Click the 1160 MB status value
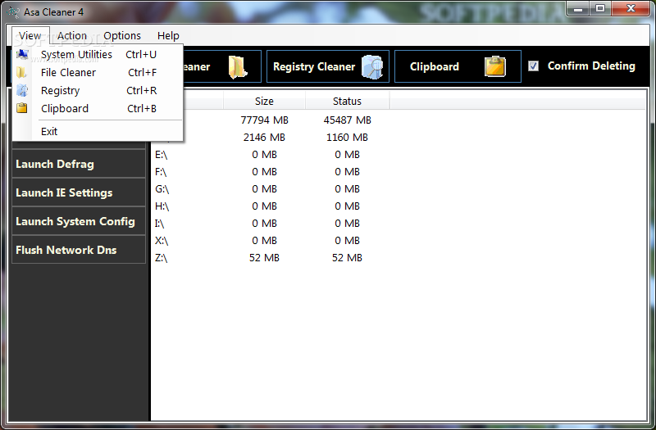Viewport: 656px width, 430px height. [x=347, y=138]
